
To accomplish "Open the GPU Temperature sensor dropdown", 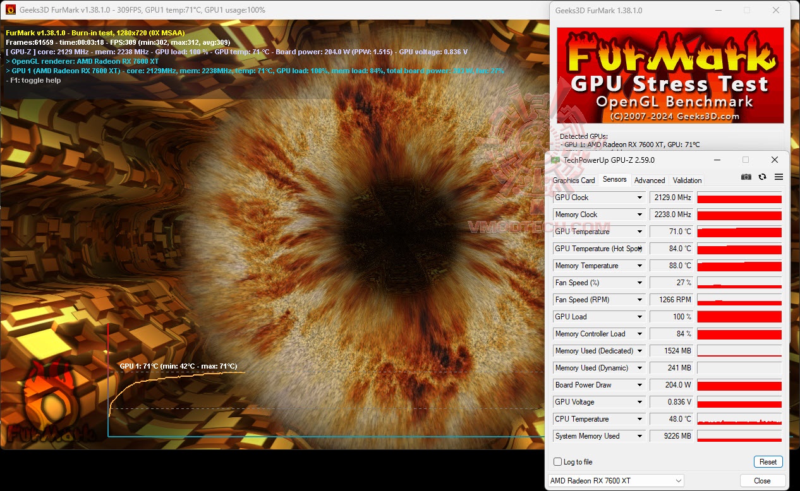I will [x=639, y=232].
